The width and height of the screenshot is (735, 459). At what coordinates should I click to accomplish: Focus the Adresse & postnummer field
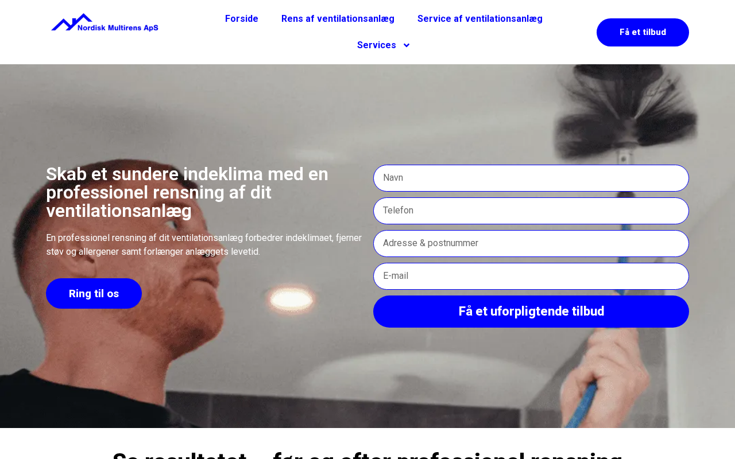click(x=531, y=243)
